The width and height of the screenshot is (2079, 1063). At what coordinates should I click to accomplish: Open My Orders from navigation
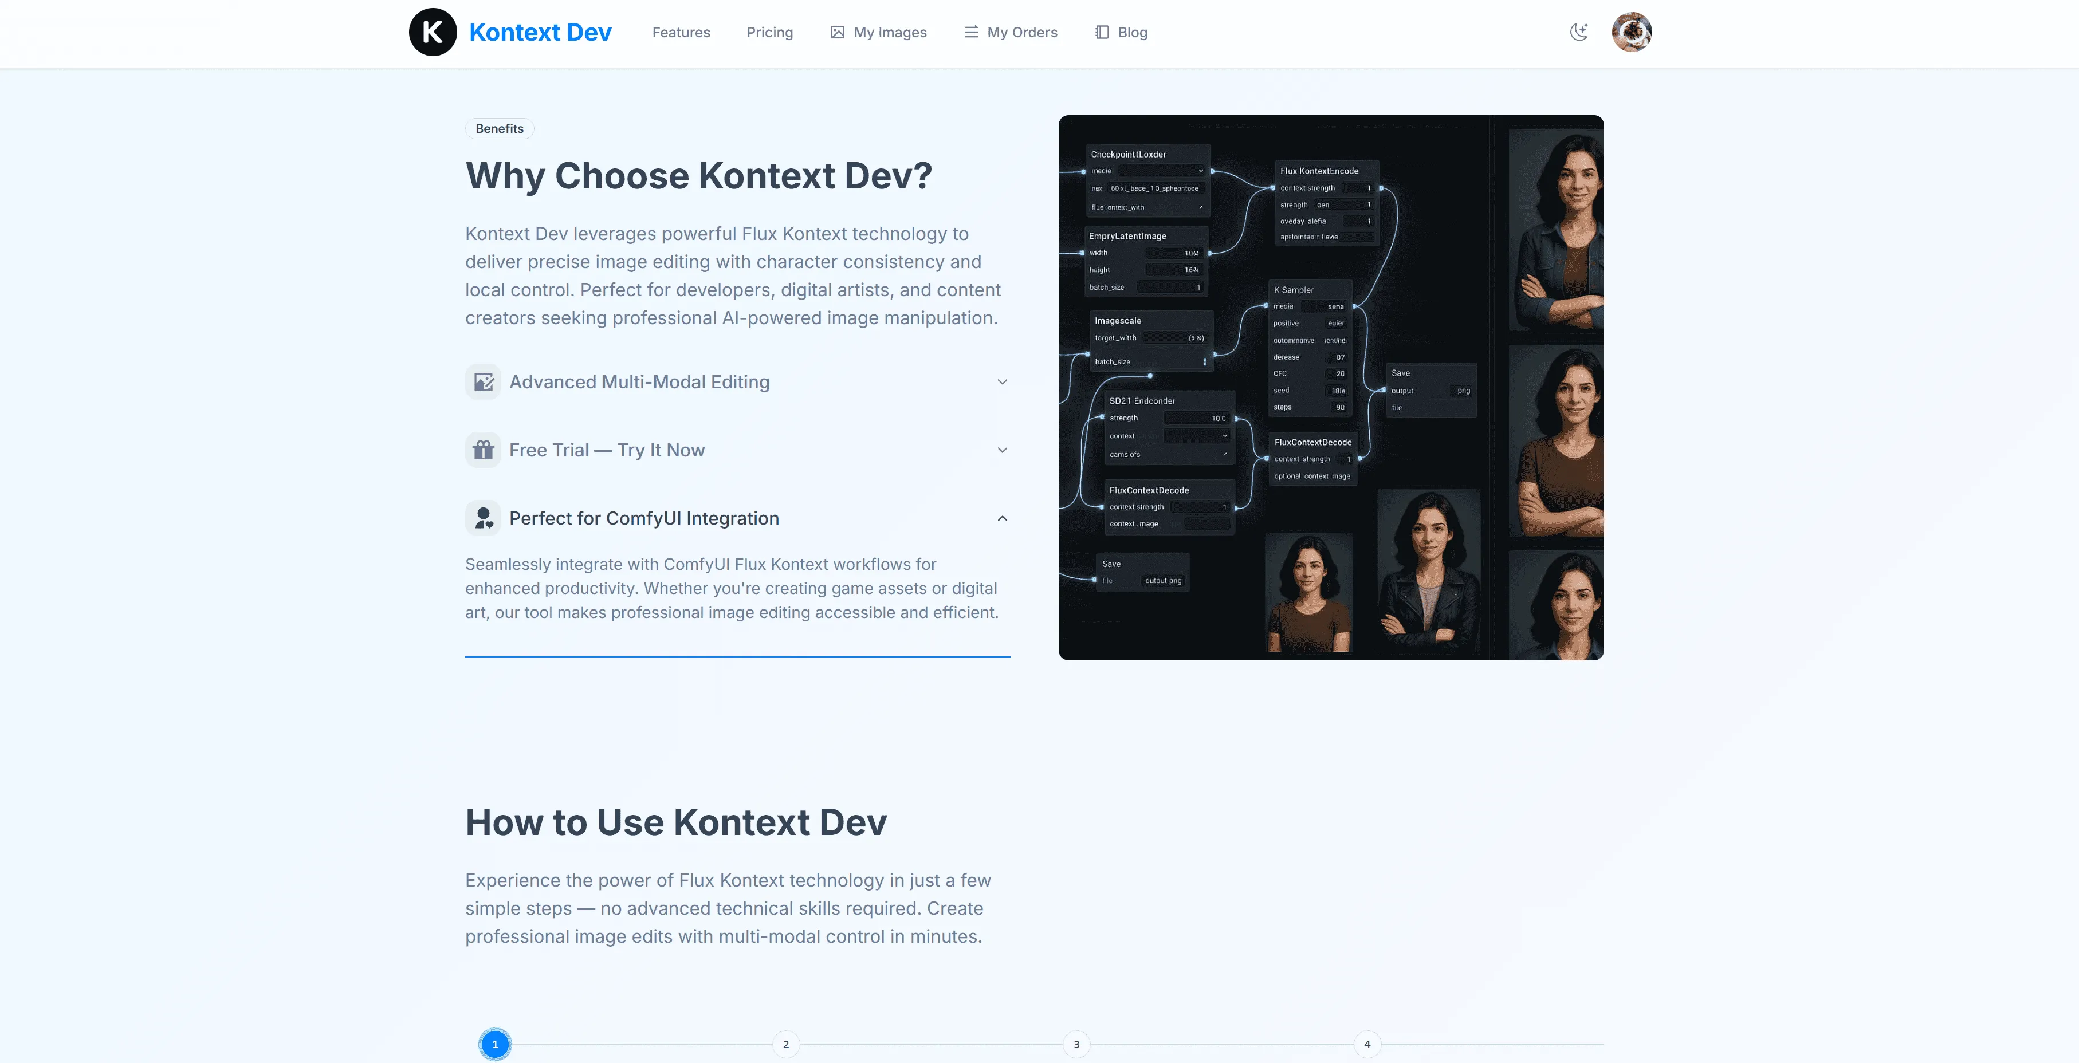coord(1011,32)
